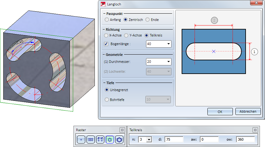Click the (1) Durchmesser label
The width and height of the screenshot is (265, 147).
[x=117, y=62]
